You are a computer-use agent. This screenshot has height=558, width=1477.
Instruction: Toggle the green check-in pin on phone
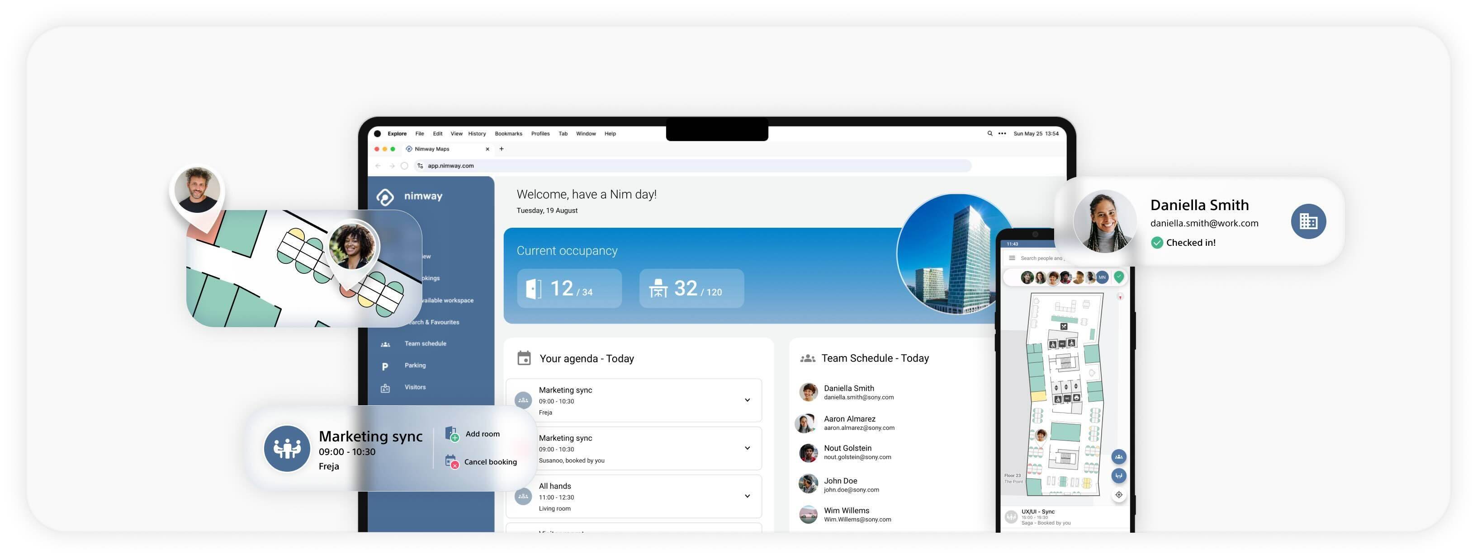click(1119, 277)
